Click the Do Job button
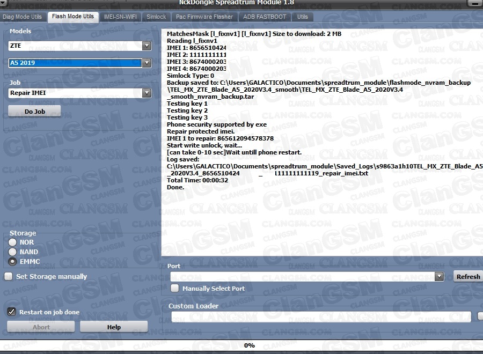 (x=34, y=112)
